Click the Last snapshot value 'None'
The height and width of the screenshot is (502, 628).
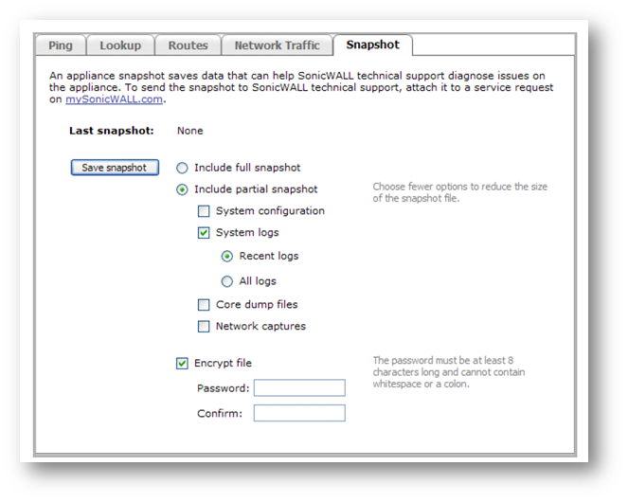point(190,131)
